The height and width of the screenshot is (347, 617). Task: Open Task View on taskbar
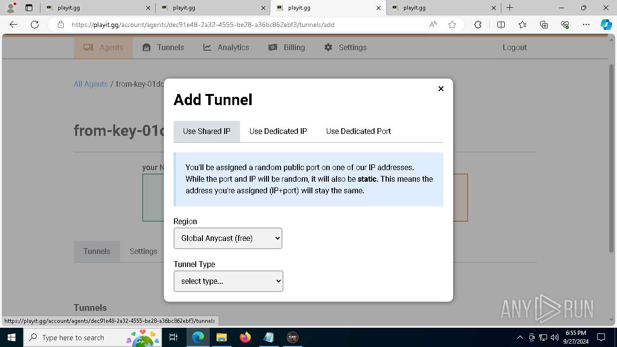click(174, 337)
